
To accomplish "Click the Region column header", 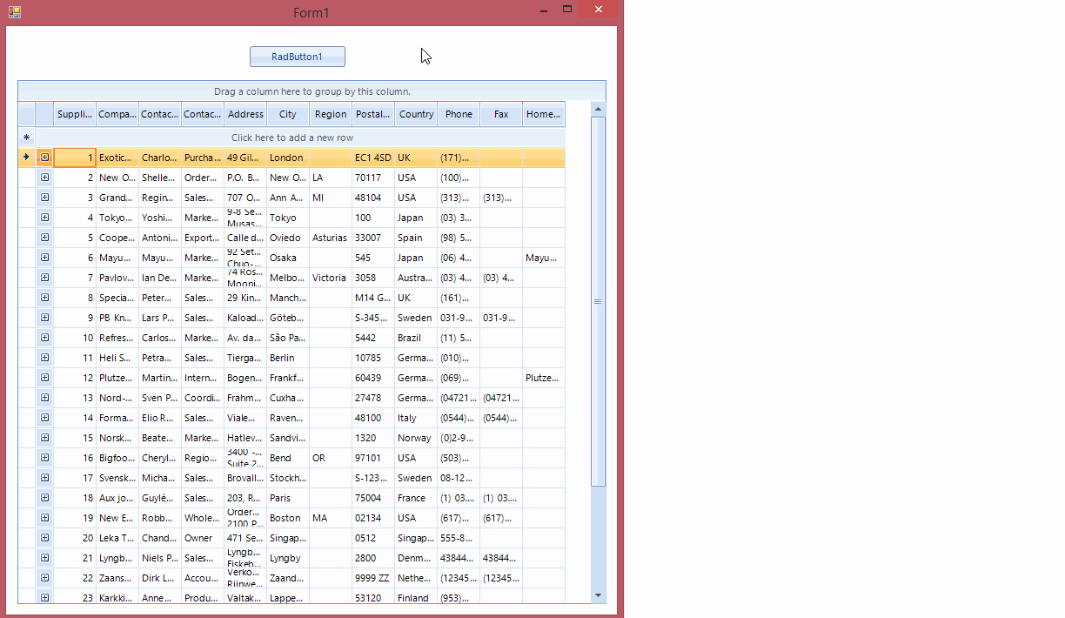I will coord(331,114).
